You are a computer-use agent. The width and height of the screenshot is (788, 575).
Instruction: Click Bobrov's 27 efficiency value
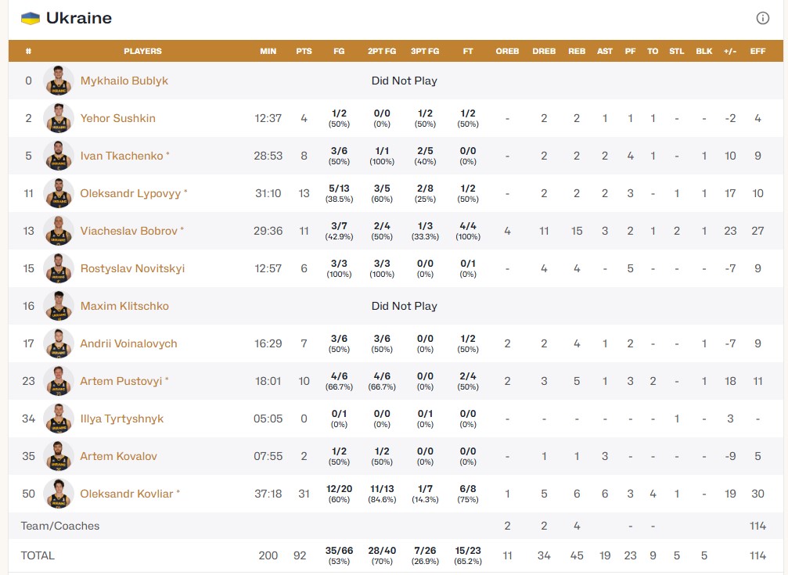(x=757, y=231)
